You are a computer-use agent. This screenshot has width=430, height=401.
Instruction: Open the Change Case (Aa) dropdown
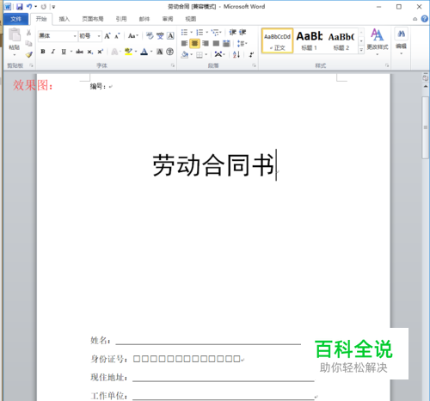pyautogui.click(x=133, y=36)
